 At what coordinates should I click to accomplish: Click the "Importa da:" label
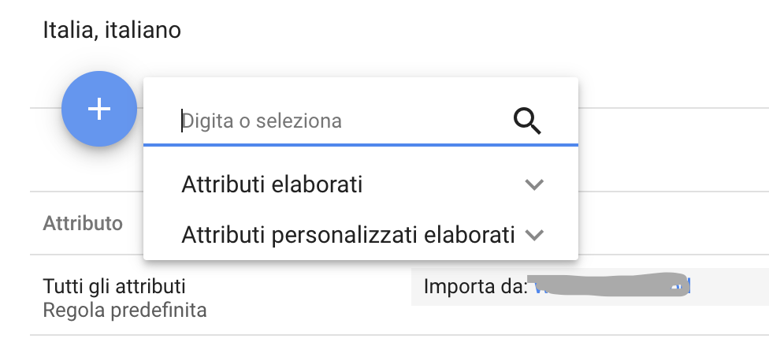474,286
